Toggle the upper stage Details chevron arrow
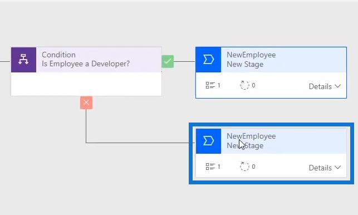This screenshot has height=215, width=358. pos(338,86)
